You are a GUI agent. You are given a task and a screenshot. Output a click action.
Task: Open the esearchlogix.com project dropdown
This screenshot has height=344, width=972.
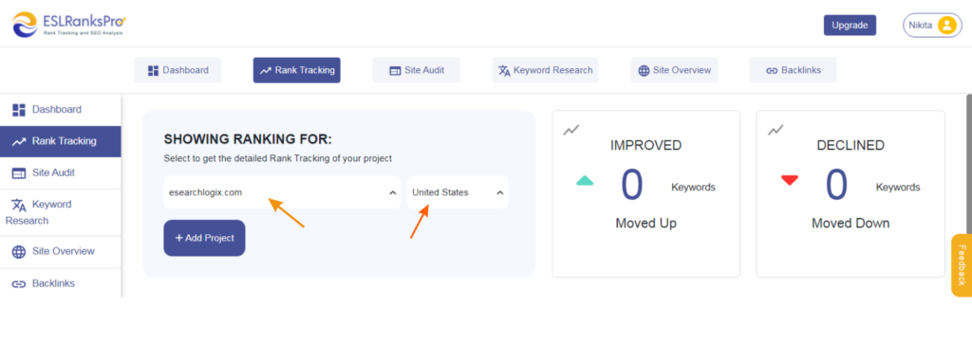[x=282, y=192]
